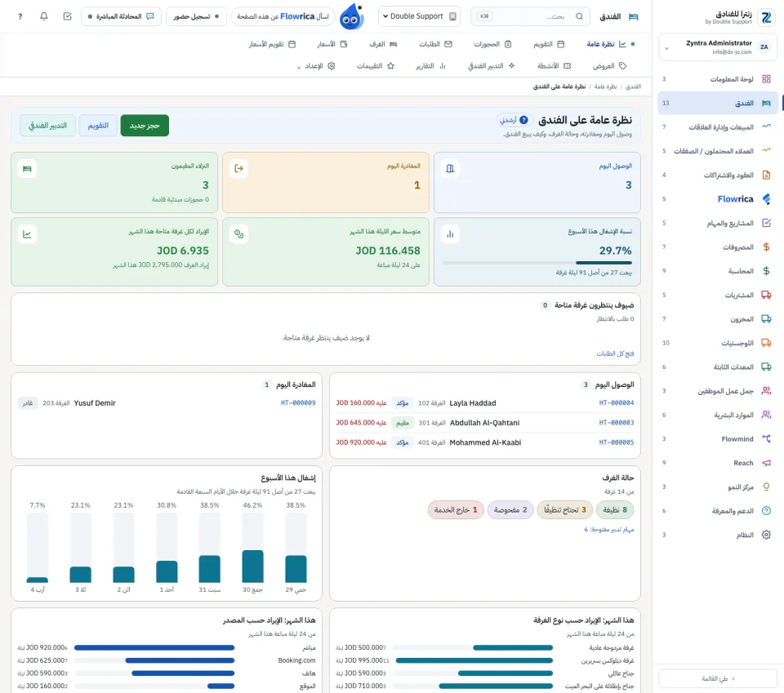Open the التقييمات reviews tab

click(376, 66)
